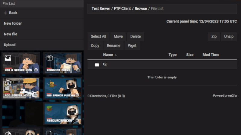Select New file in sidebar
Screen dimensions: 241x135
point(11,34)
